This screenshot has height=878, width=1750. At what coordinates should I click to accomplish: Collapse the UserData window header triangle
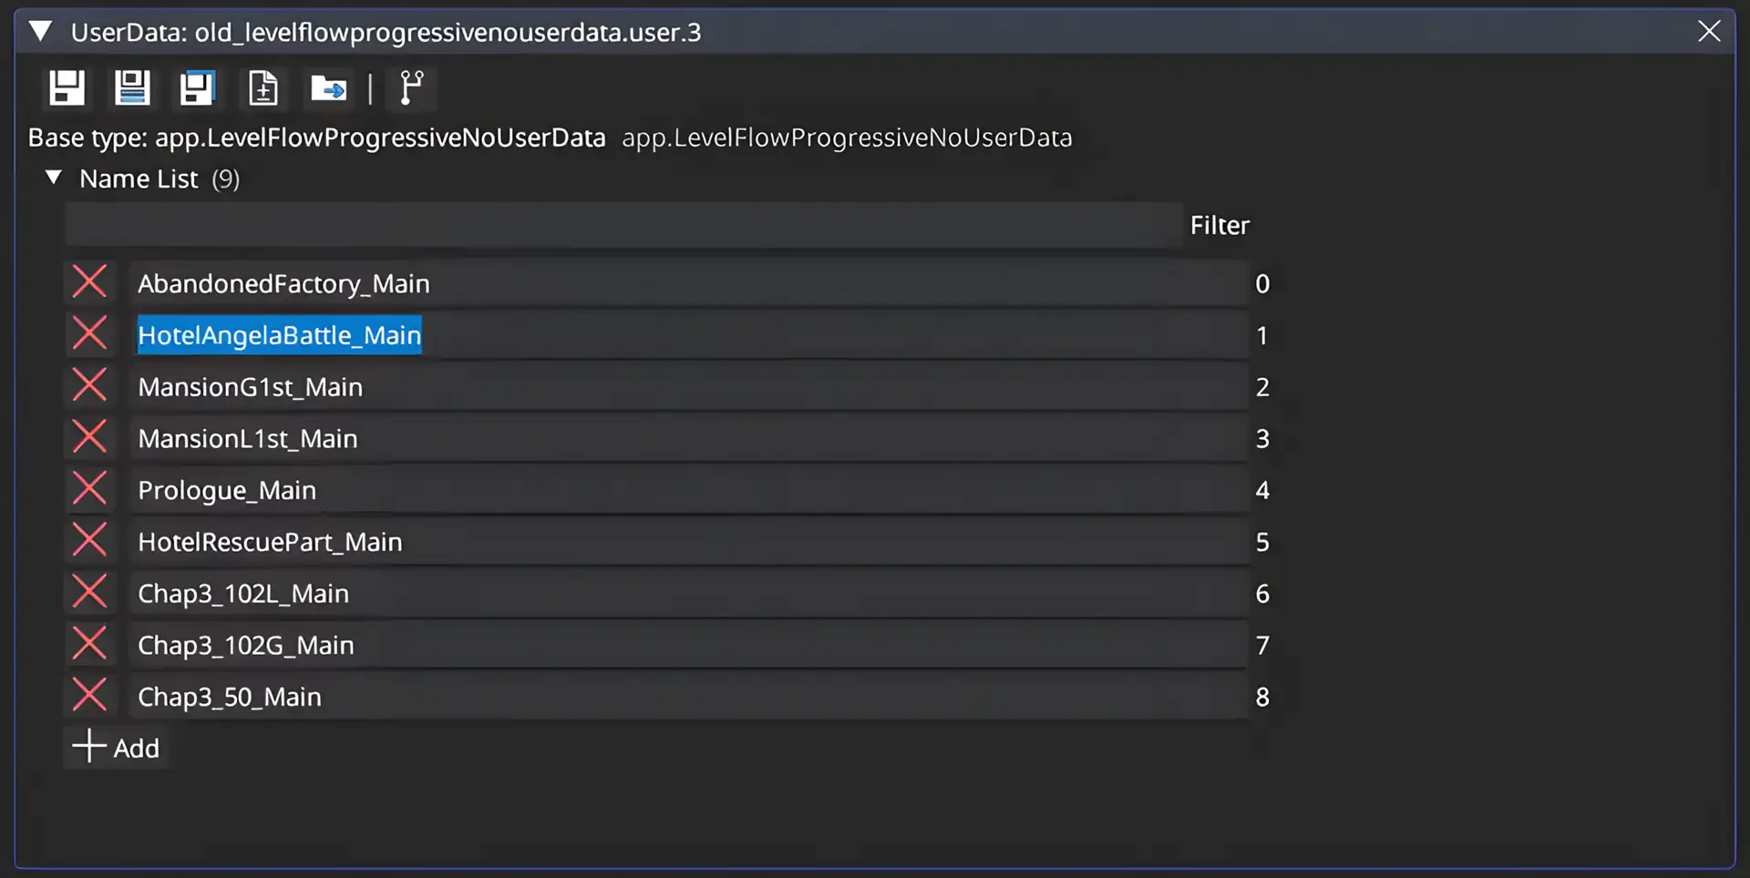click(x=40, y=32)
